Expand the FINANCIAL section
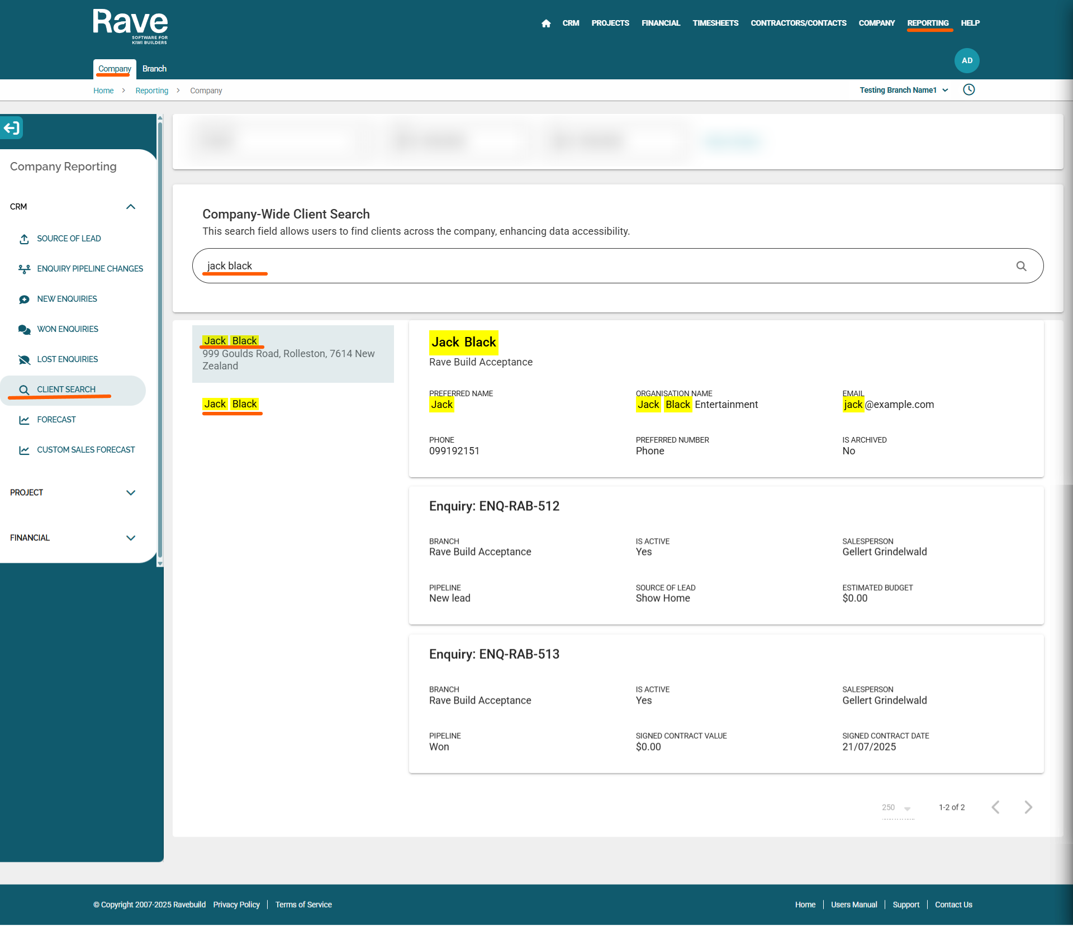 click(73, 538)
